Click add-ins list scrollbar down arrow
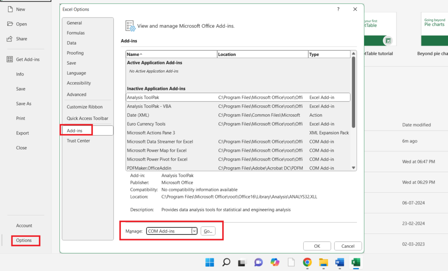The height and width of the screenshot is (271, 448). (x=353, y=168)
